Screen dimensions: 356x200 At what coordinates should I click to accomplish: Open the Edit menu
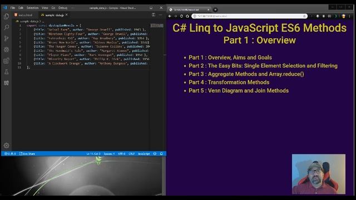21,8
